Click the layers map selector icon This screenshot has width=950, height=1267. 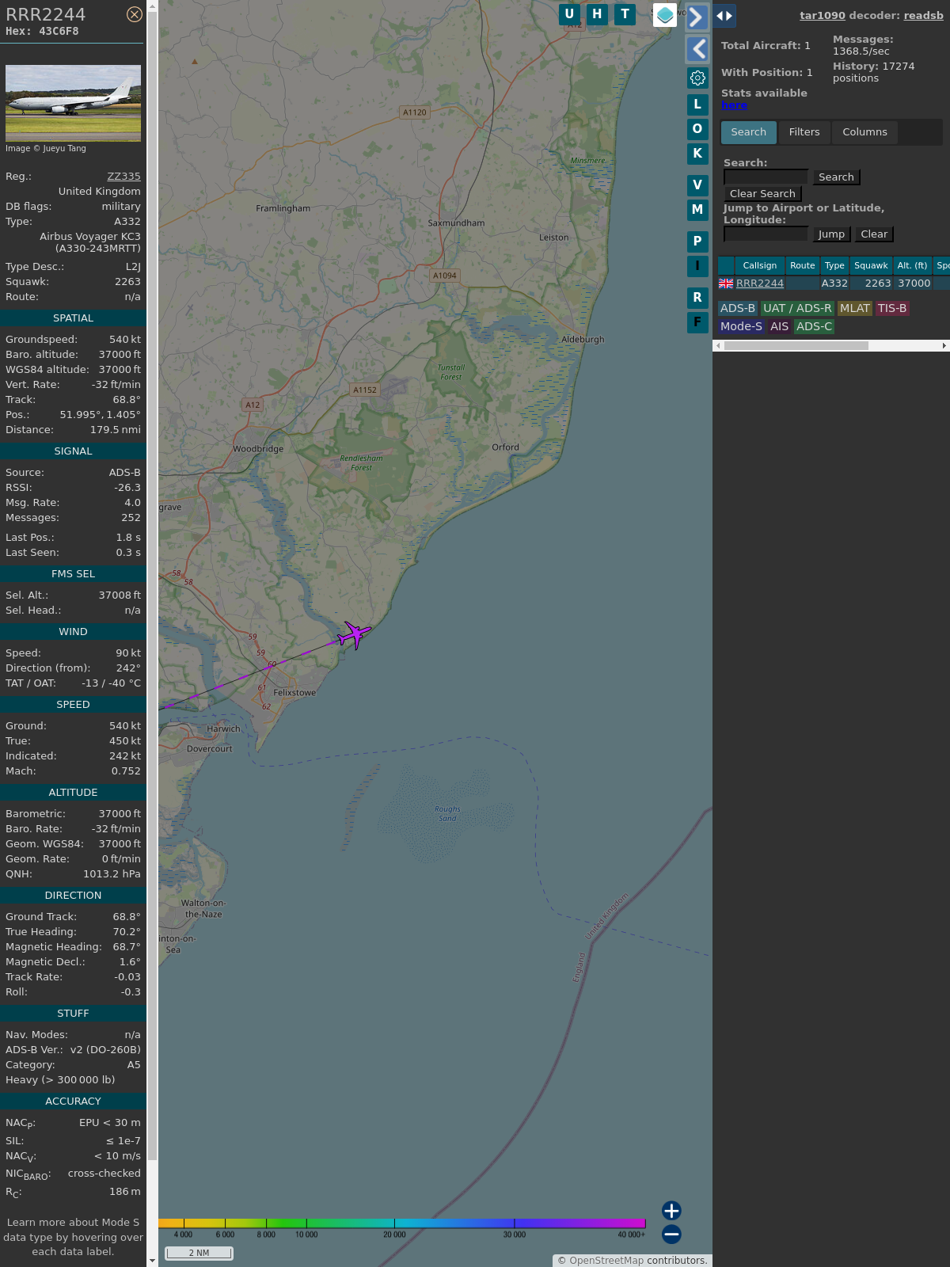pos(665,15)
